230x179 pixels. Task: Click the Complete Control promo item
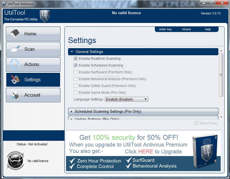[x=91, y=166]
